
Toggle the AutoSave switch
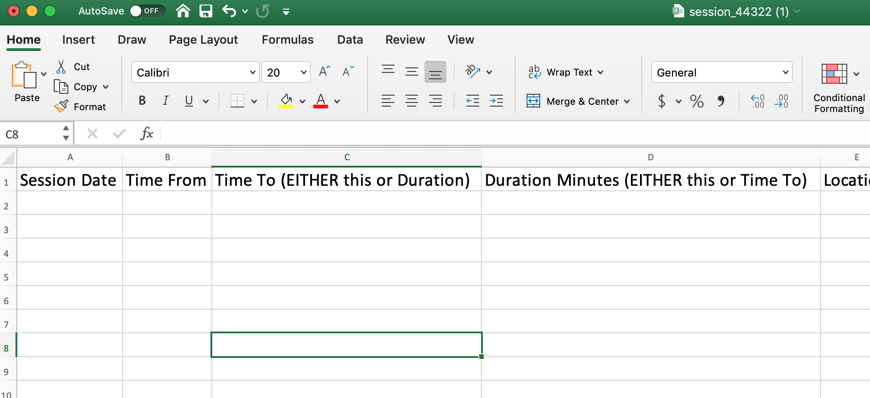click(x=147, y=11)
